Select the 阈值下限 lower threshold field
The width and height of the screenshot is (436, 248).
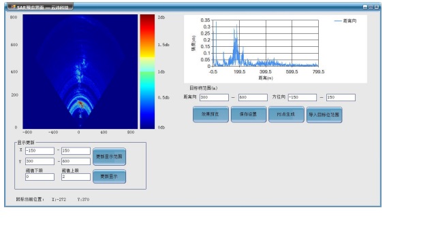(x=40, y=177)
